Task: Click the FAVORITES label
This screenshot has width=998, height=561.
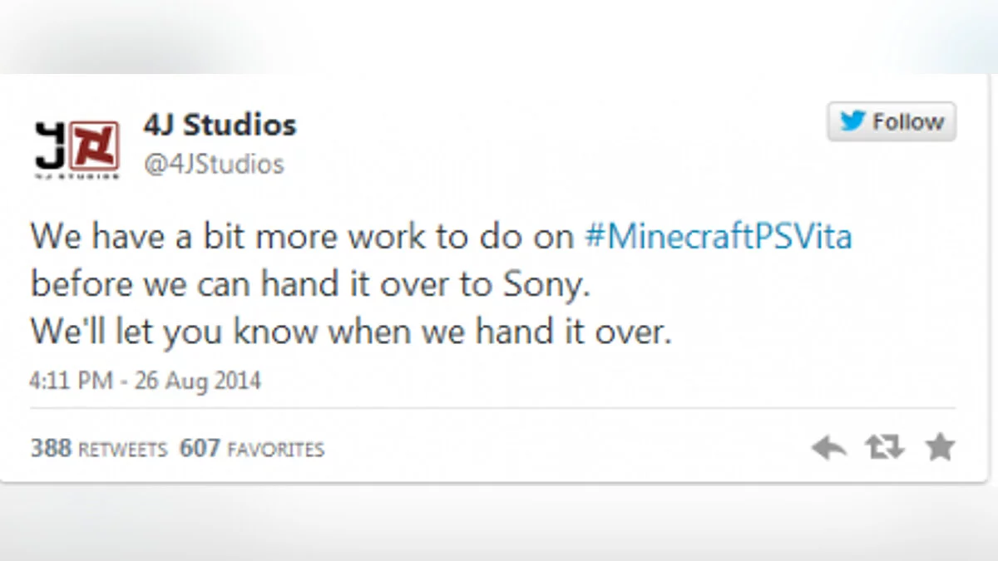Action: click(275, 450)
